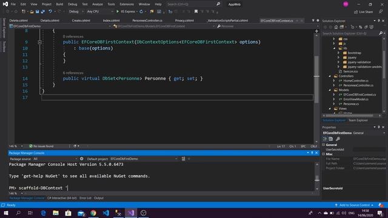
Task: Open Microsoft Edge from taskbar
Action: tap(43, 213)
